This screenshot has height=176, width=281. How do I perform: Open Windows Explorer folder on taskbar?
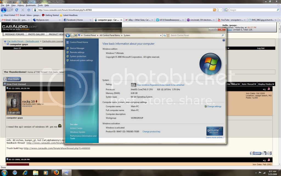35,173
